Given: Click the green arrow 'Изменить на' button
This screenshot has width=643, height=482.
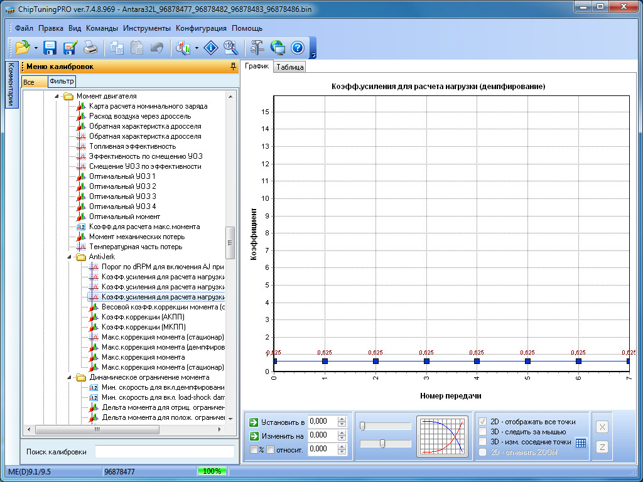Looking at the screenshot, I should (x=254, y=436).
